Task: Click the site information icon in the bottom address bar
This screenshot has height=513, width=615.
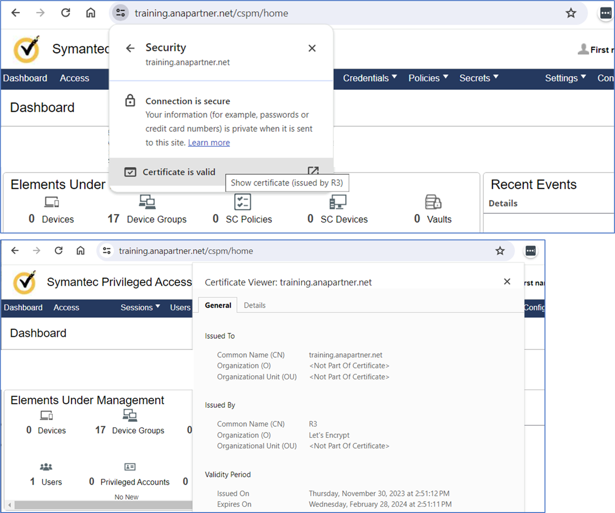Action: tap(107, 251)
